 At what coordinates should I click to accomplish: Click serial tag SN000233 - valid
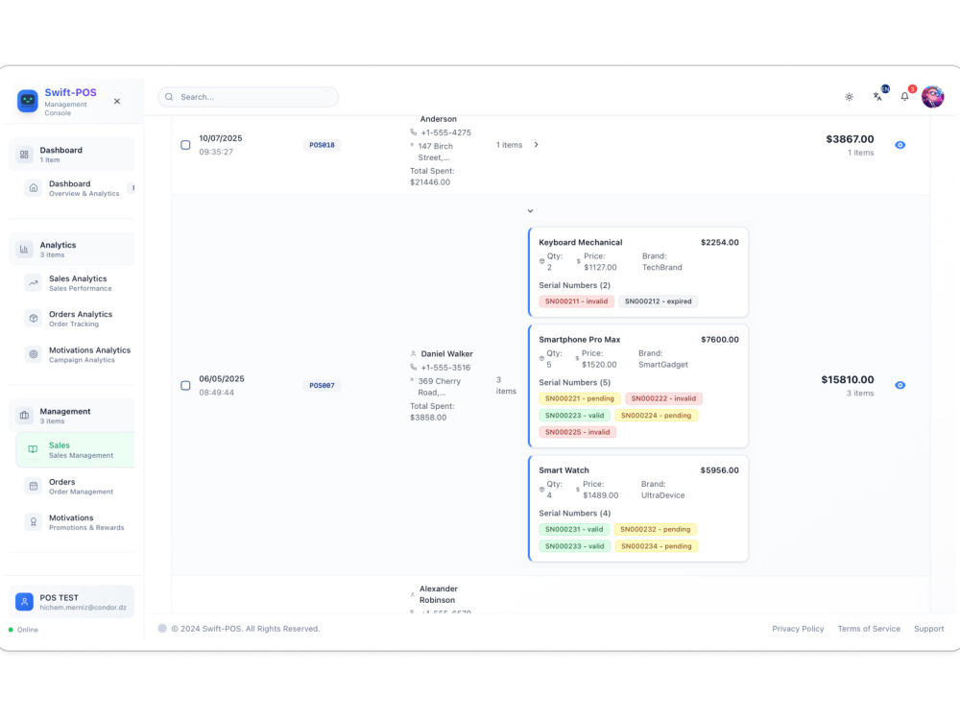[x=574, y=546]
